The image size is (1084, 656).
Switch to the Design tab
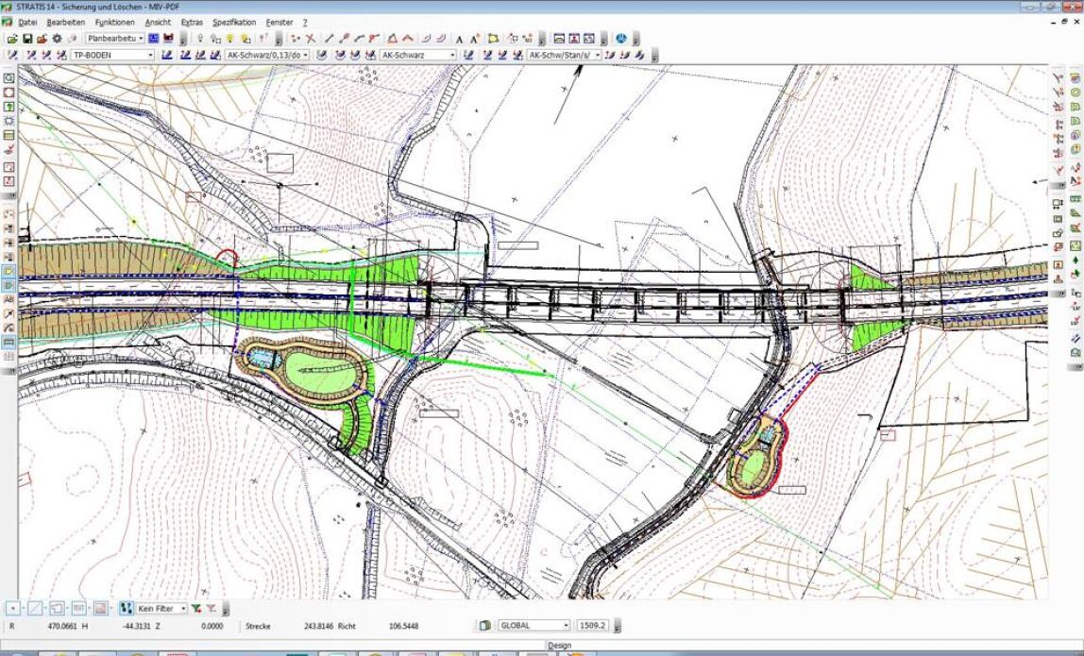559,646
